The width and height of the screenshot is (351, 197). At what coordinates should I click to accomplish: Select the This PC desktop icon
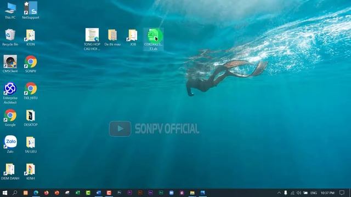[x=10, y=10]
